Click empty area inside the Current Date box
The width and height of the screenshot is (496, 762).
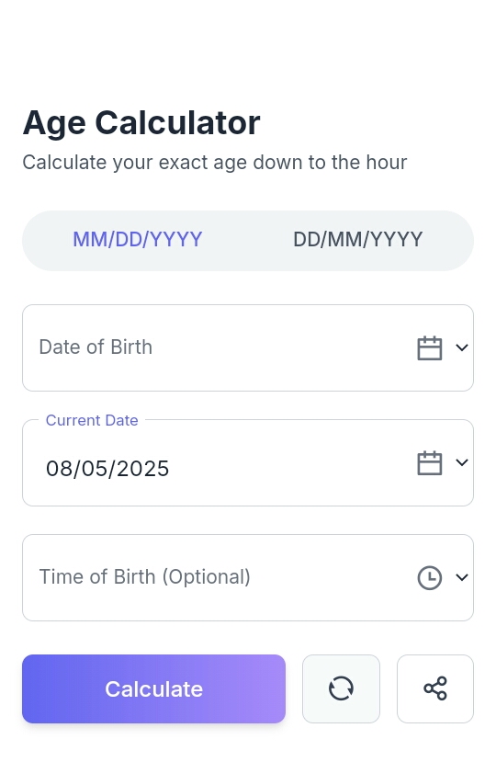tap(291, 467)
